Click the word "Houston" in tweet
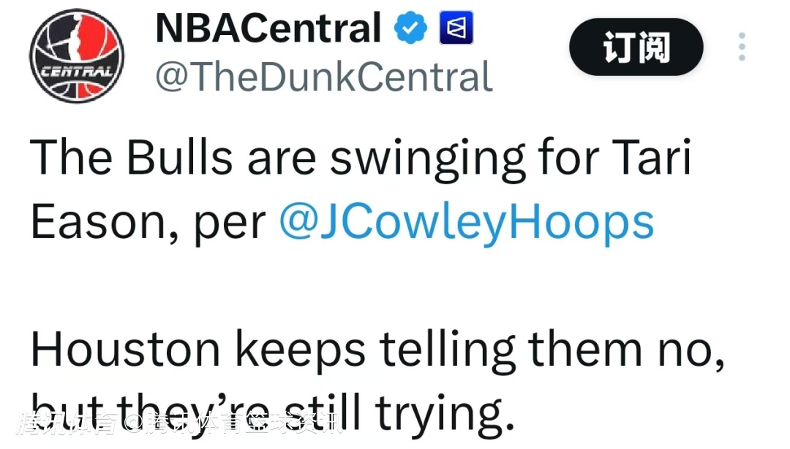790x449 pixels. click(x=125, y=350)
